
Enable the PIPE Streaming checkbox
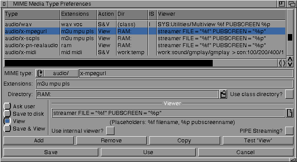(289, 131)
